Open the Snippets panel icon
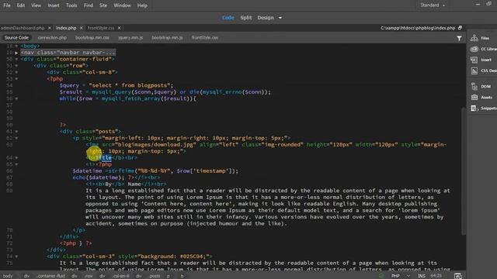 tap(474, 108)
